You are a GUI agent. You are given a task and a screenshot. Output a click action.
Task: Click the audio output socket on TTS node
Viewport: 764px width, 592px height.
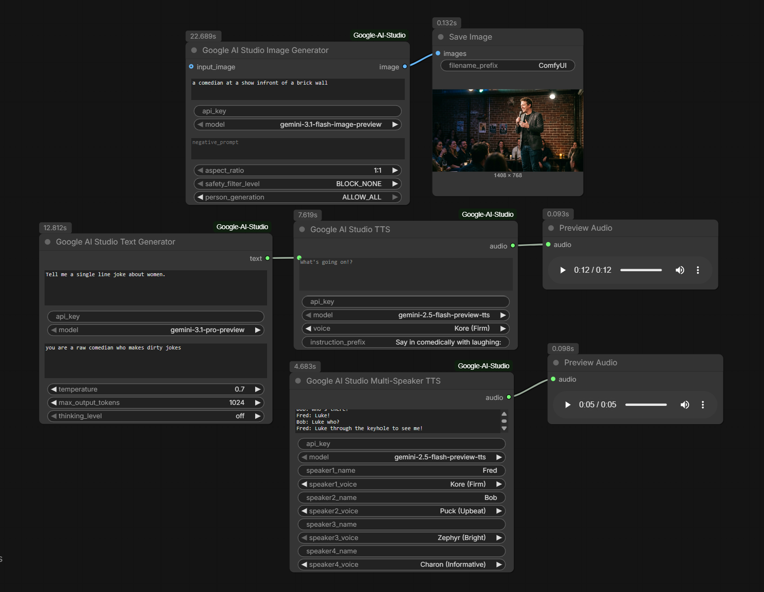click(x=513, y=246)
